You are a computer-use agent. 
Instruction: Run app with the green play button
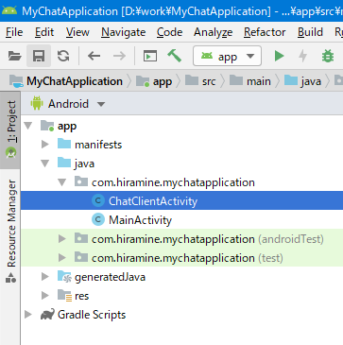point(279,56)
